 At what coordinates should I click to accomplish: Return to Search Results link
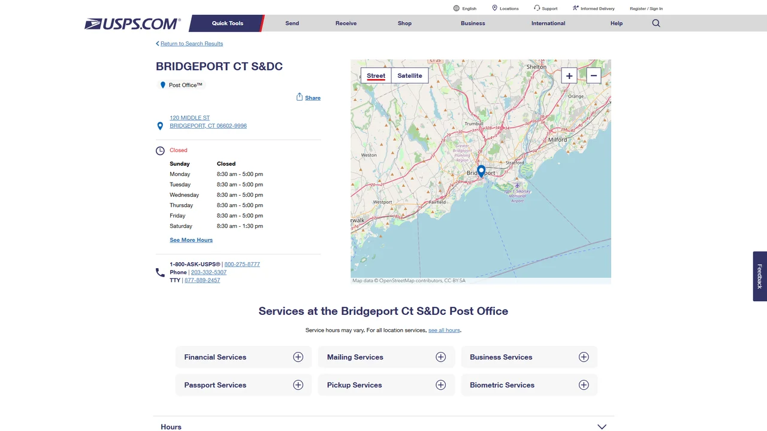[x=189, y=44]
